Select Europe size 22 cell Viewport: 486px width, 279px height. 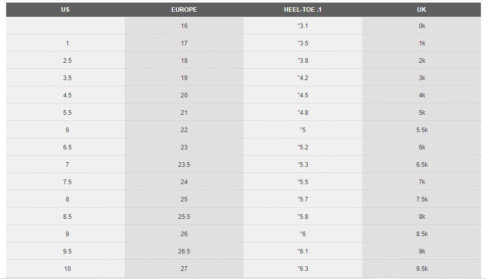(184, 130)
